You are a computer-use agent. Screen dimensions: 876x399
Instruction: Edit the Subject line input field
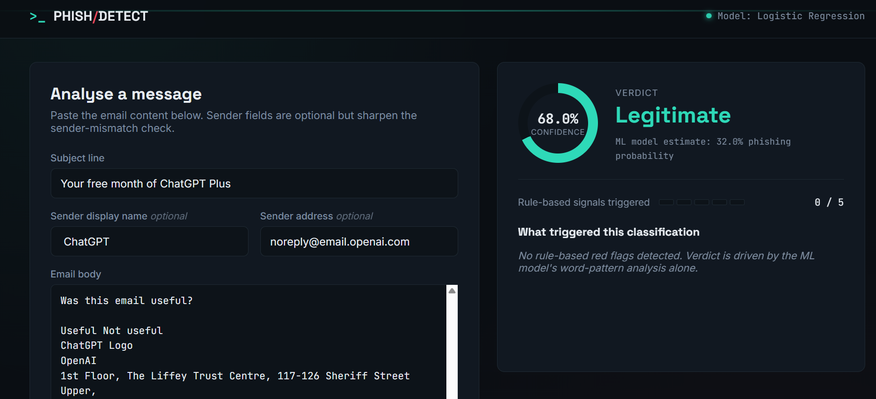(254, 184)
